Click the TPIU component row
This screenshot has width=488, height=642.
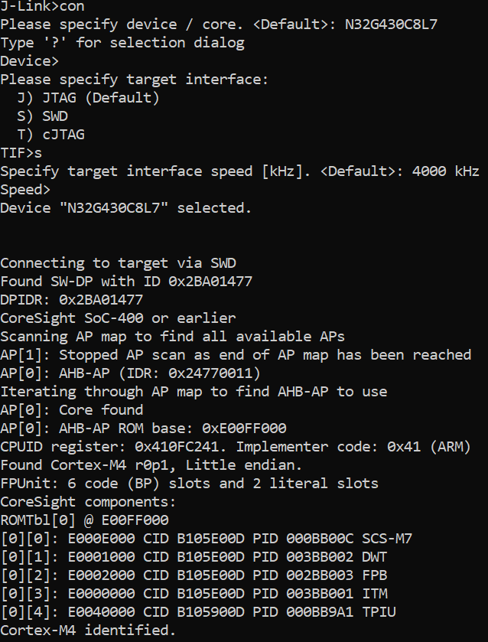click(x=198, y=612)
